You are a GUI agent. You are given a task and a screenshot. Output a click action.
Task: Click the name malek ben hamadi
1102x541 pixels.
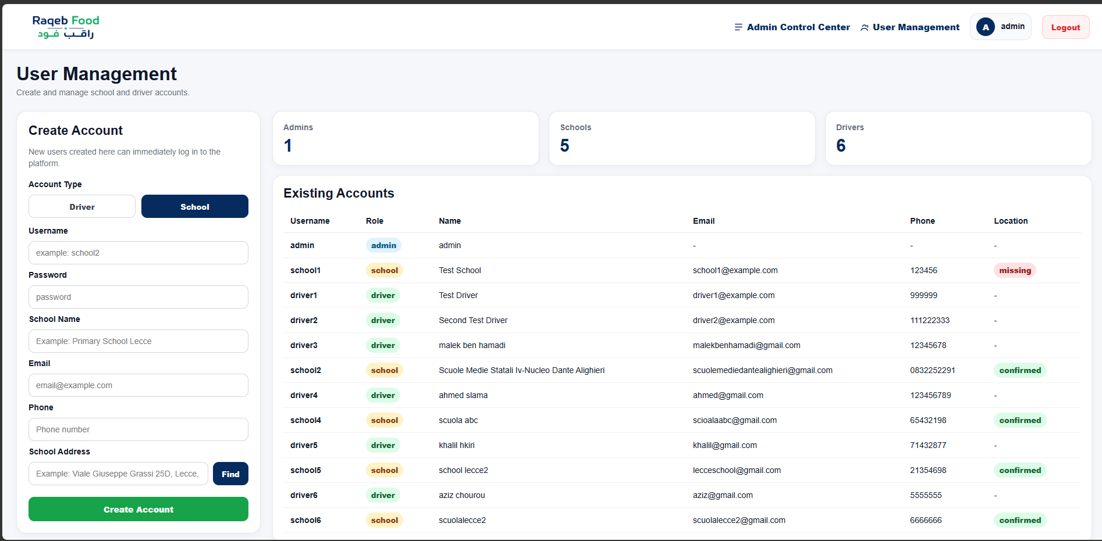click(x=472, y=345)
